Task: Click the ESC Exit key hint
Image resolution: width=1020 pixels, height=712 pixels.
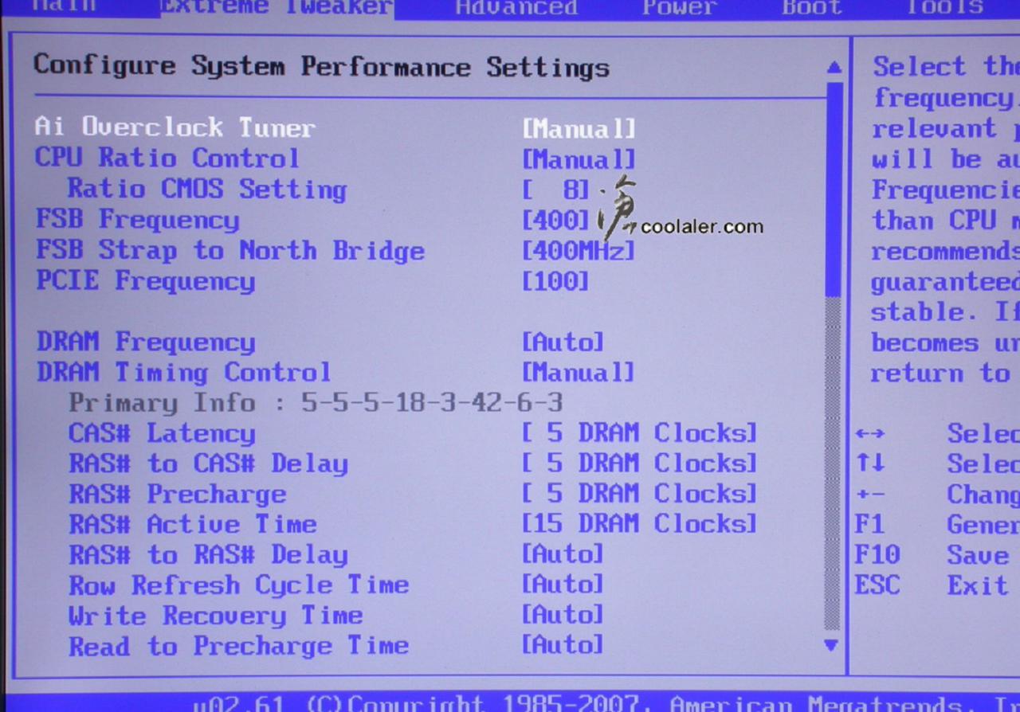Action: tap(932, 586)
